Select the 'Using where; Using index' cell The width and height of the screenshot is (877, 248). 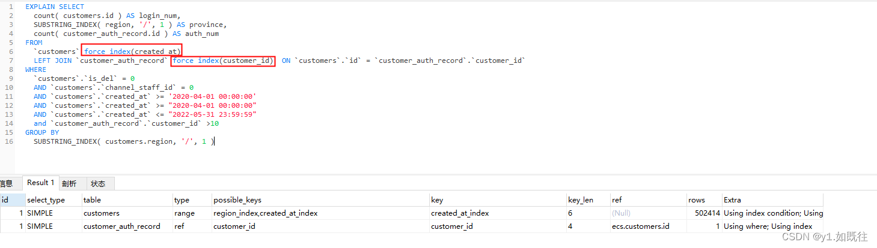(772, 226)
